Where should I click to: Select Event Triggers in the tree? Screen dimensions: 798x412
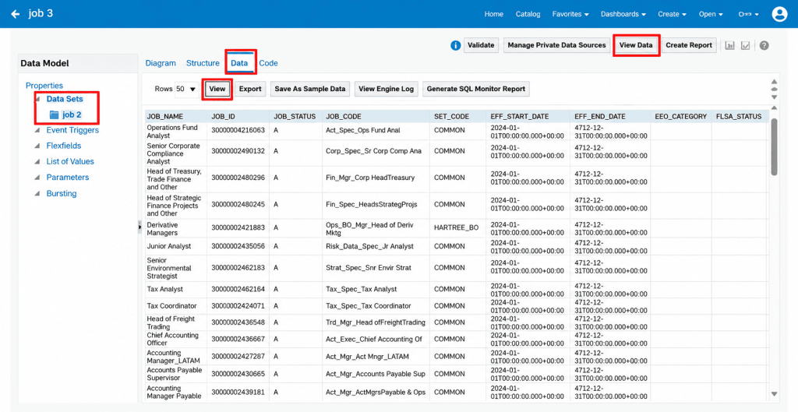tap(72, 130)
